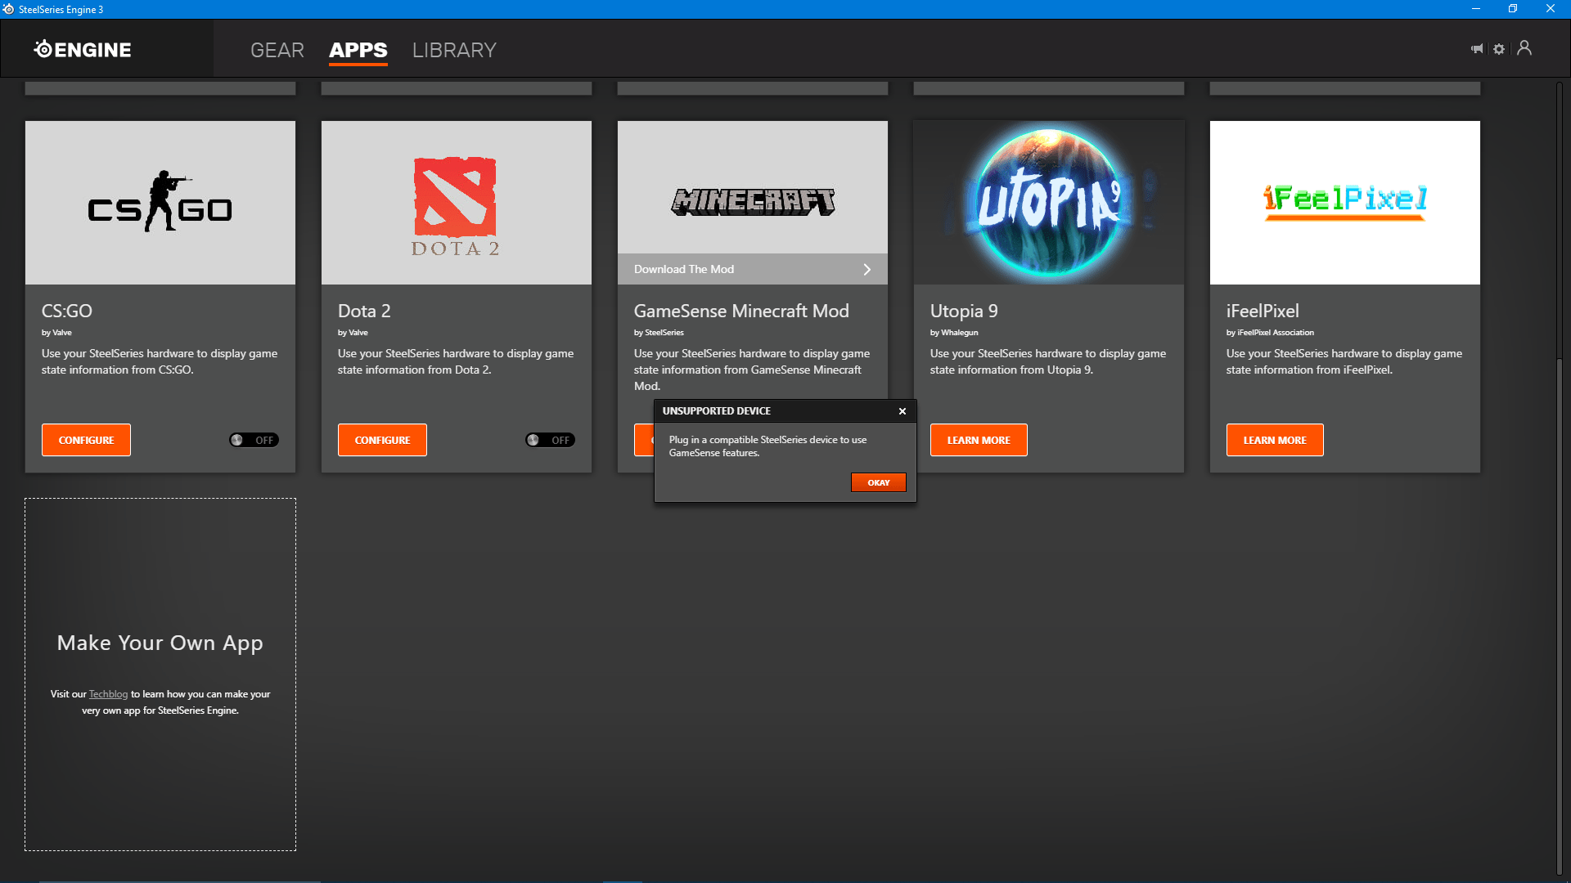Viewport: 1571px width, 883px height.
Task: Close the Unsupported Device dialog with X
Action: tap(903, 411)
